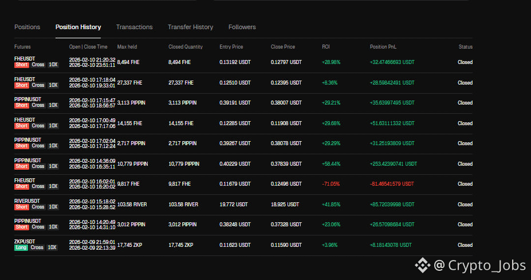The width and height of the screenshot is (531, 280).
Task: Open the Transactions tab
Action: point(134,27)
